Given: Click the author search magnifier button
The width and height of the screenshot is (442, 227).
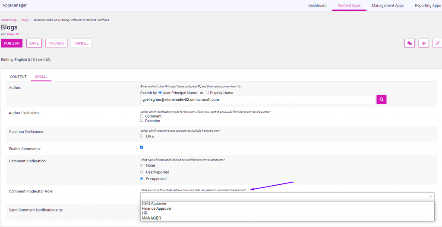Looking at the screenshot, I should [381, 100].
